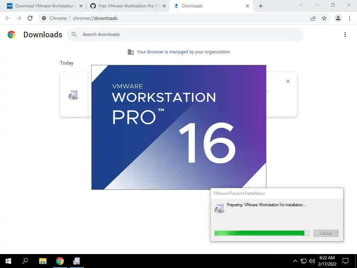
Task: Open the clock showing 6:22 AM
Action: pos(327,261)
